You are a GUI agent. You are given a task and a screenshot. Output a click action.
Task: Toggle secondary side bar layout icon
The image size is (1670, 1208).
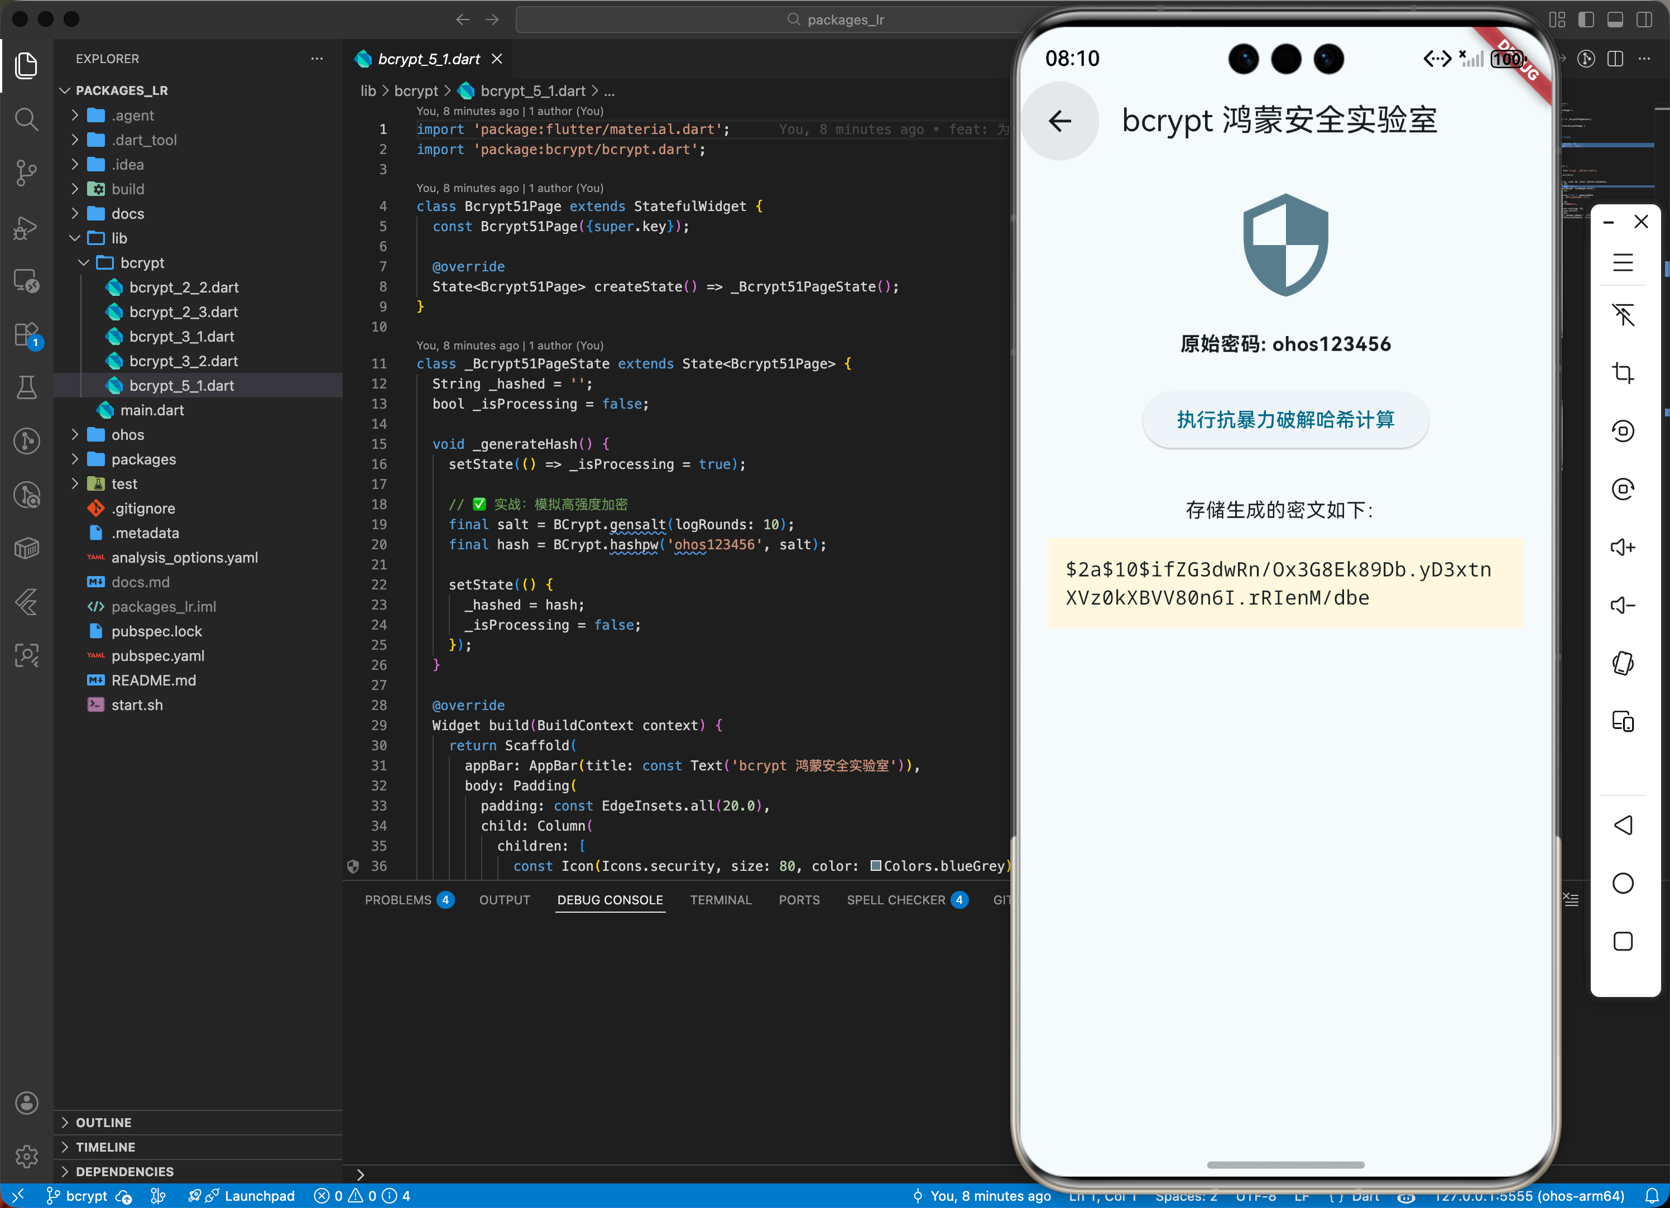[1644, 20]
